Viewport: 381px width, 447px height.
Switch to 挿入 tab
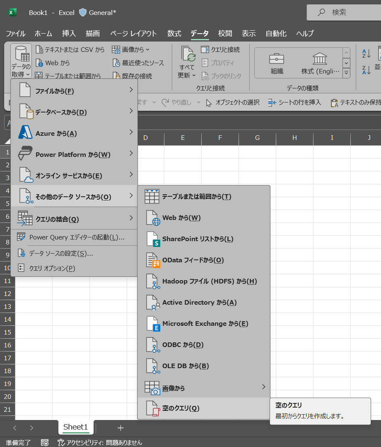pos(69,33)
